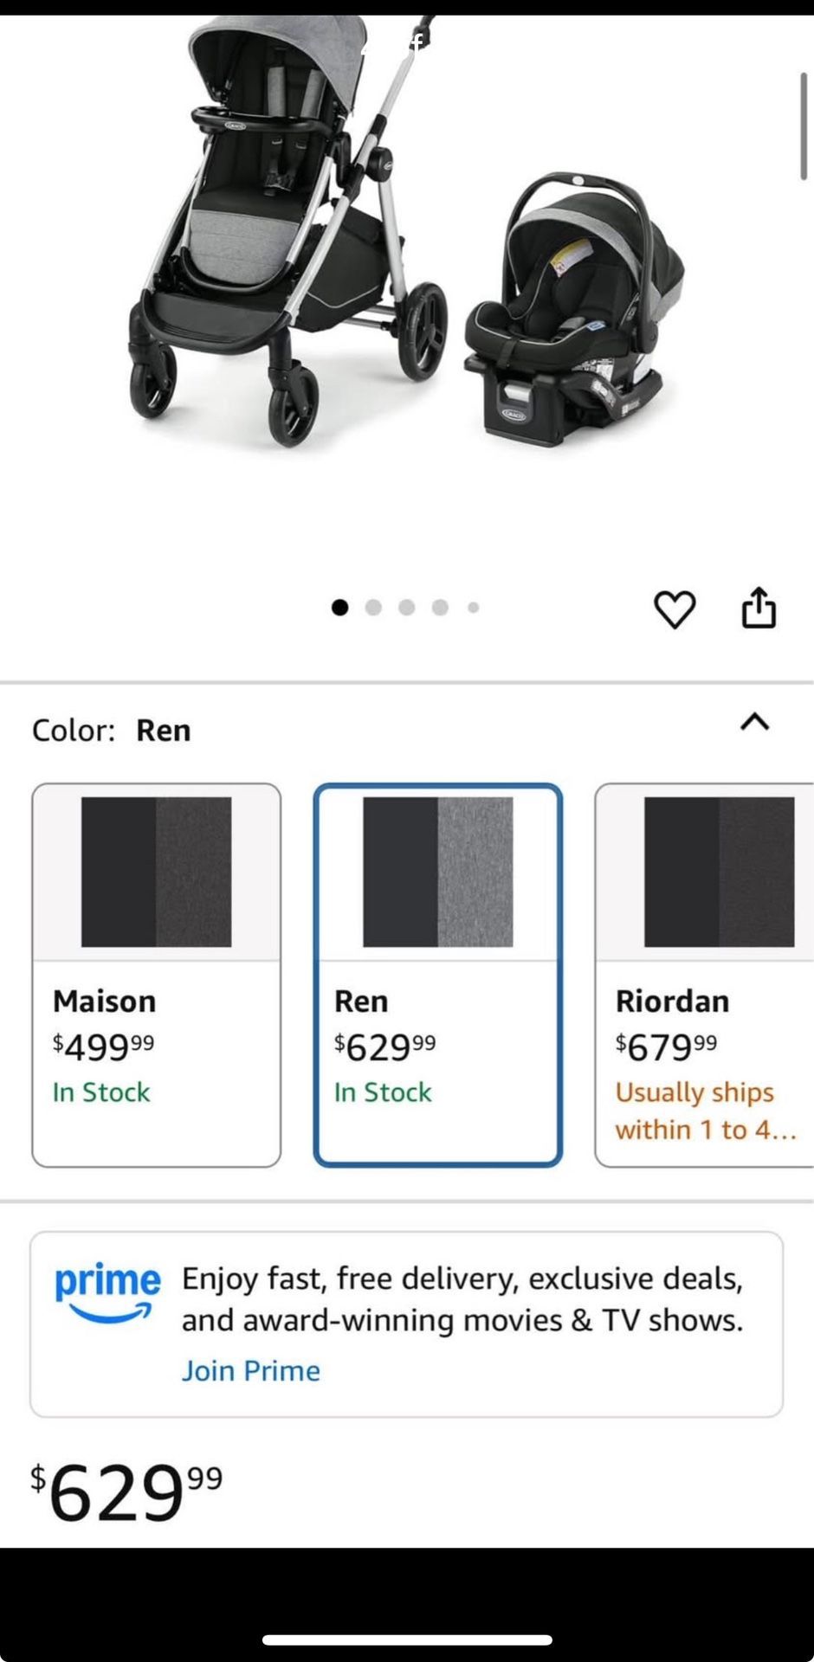Go to the fourth image dot
The width and height of the screenshot is (814, 1662).
440,608
